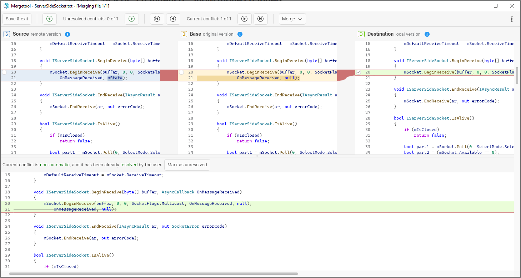The height and width of the screenshot is (278, 521).
Task: Show info tooltip for Source remote version
Action: coord(67,34)
